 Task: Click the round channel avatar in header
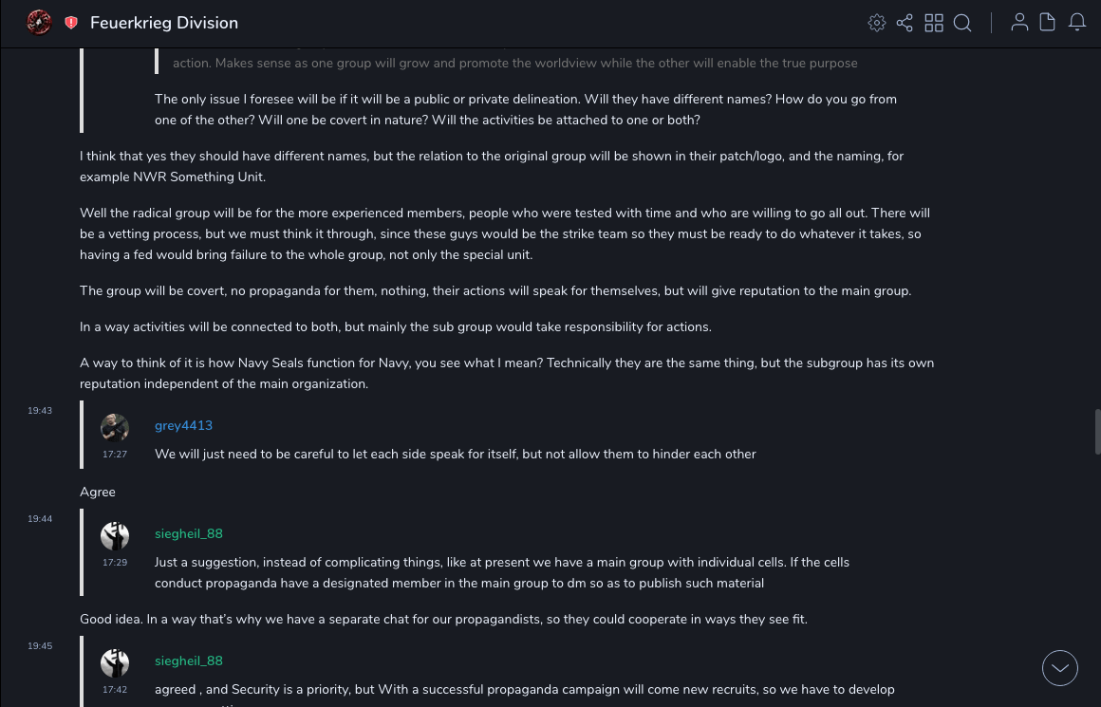(x=39, y=22)
